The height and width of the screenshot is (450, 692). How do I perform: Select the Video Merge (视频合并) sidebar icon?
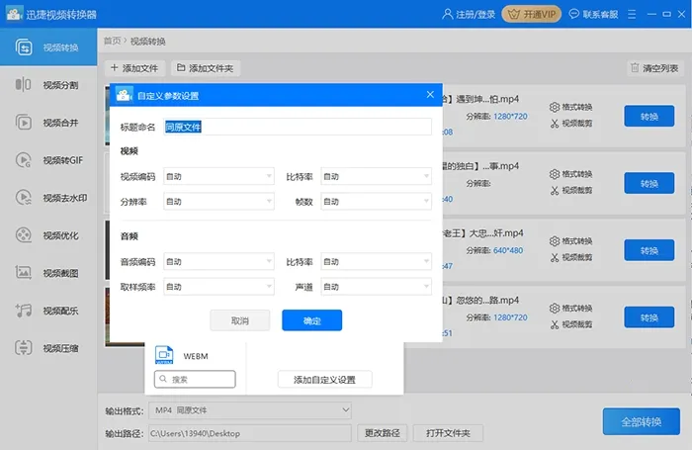(x=24, y=123)
